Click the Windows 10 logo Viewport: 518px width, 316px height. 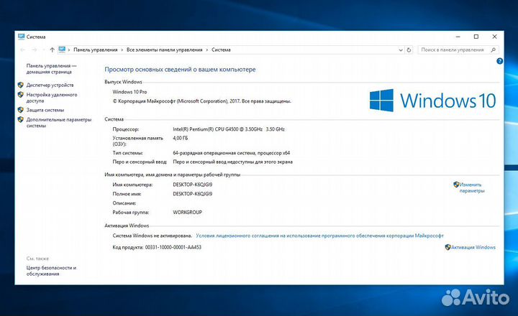click(x=432, y=101)
